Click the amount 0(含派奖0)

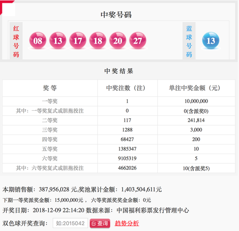pos(196,111)
